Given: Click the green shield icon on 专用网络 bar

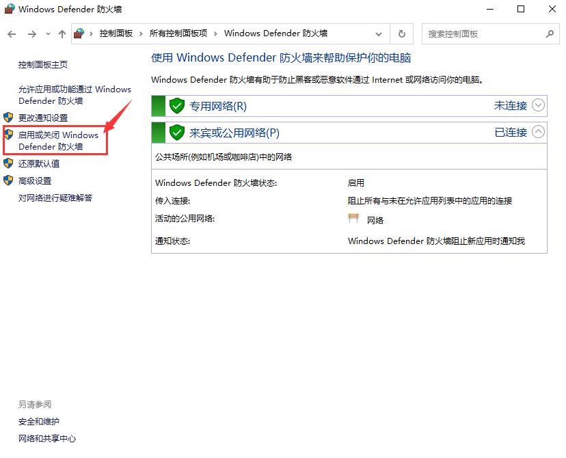Looking at the screenshot, I should point(176,106).
